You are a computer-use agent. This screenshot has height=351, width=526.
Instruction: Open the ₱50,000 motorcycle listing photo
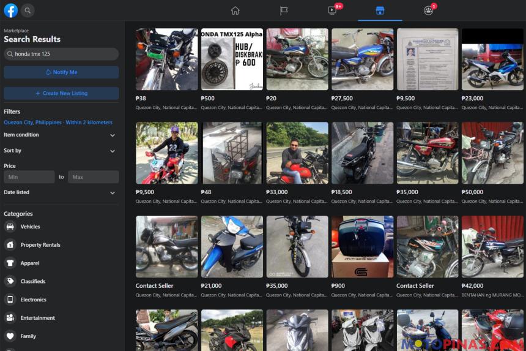[492, 153]
